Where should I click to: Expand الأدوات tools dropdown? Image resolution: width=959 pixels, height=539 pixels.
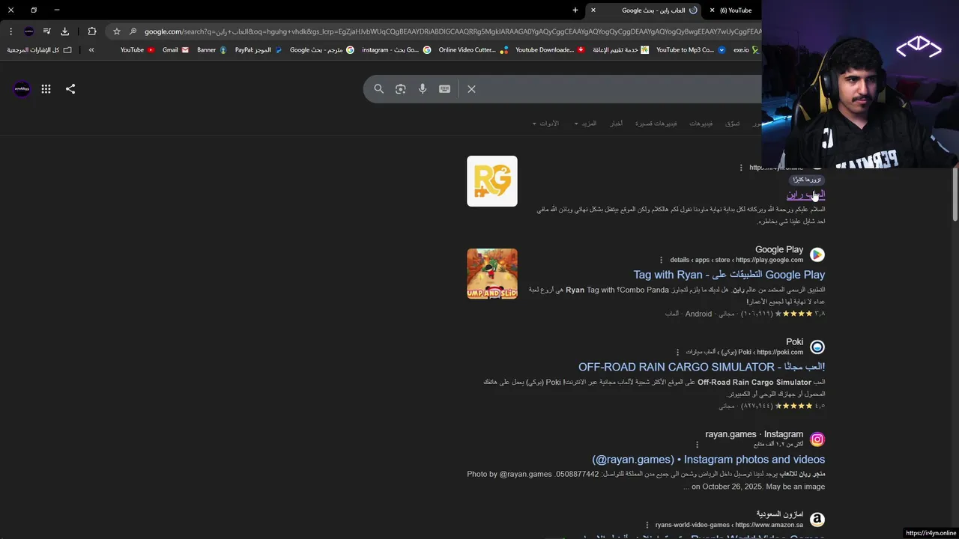[x=545, y=124]
